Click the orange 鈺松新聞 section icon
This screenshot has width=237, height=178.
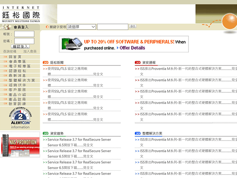(x=45, y=62)
